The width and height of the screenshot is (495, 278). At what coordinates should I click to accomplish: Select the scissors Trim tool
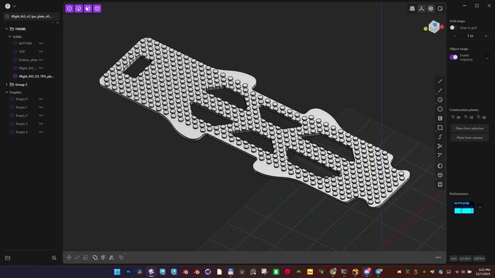tap(440, 146)
